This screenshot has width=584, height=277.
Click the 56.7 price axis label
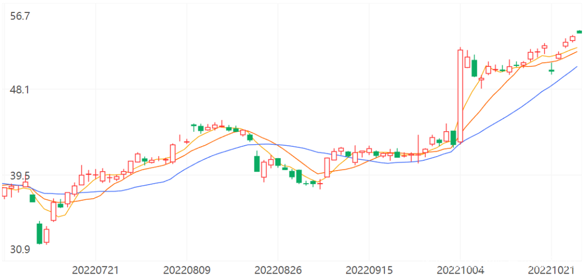pos(19,16)
